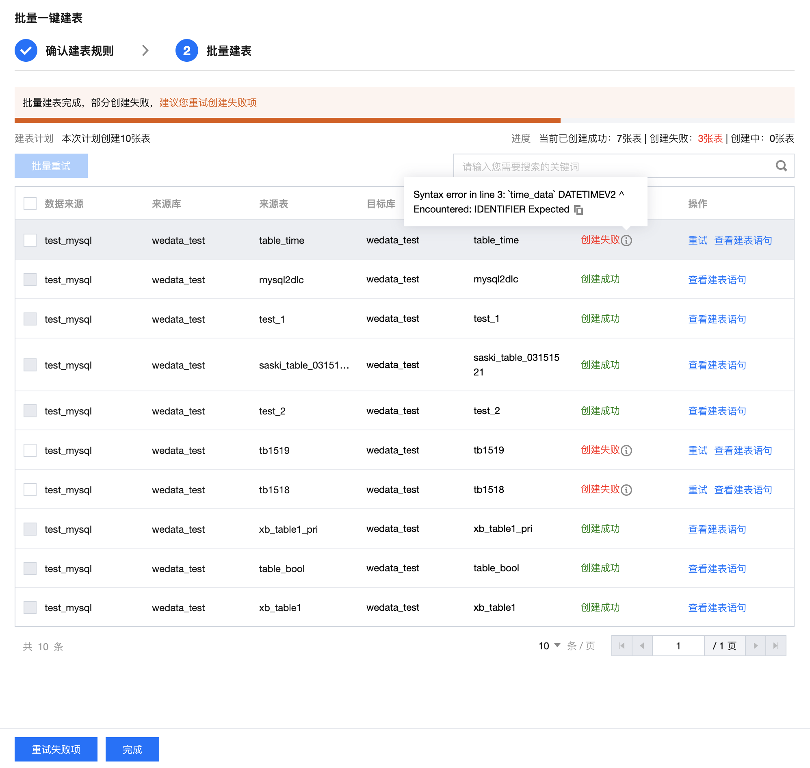The width and height of the screenshot is (810, 768).
Task: Copy the syntax error message text
Action: coord(578,210)
